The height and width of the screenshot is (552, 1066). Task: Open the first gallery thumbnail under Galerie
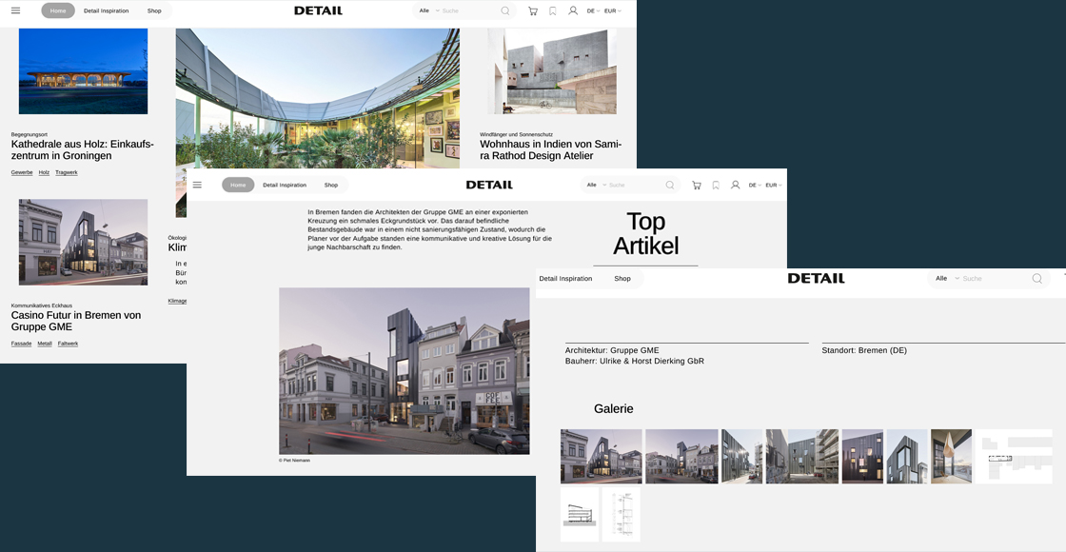[x=601, y=456]
